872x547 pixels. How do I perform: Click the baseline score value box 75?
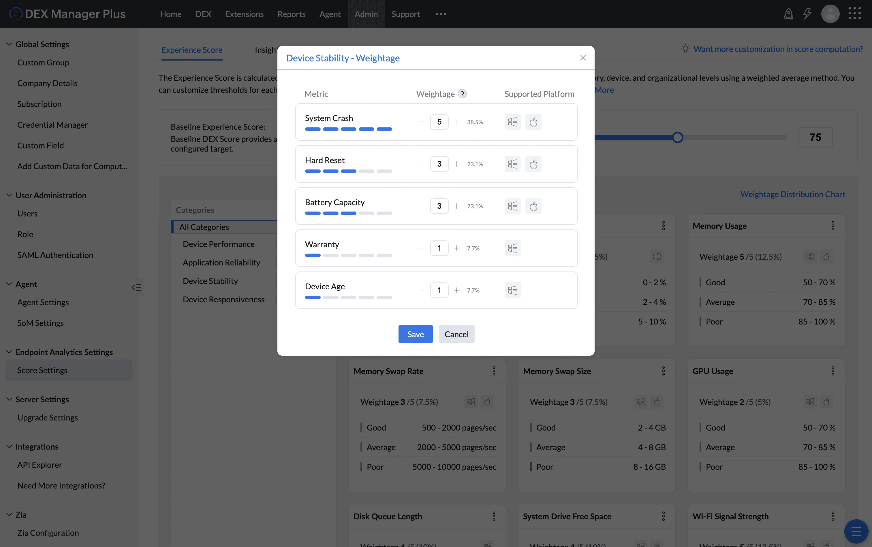tap(815, 137)
